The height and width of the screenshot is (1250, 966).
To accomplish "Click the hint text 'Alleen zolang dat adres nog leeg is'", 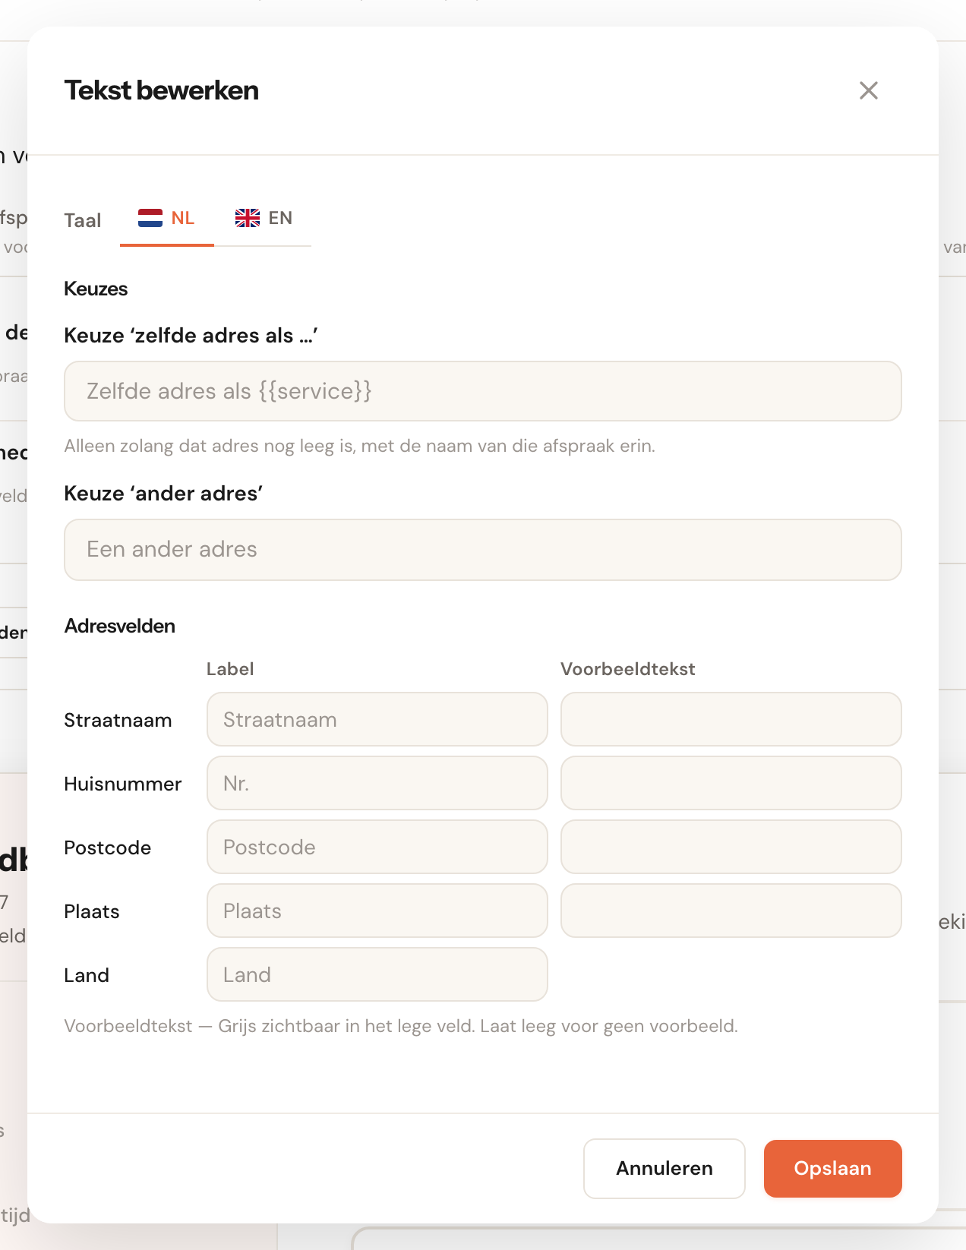I will click(x=210, y=446).
